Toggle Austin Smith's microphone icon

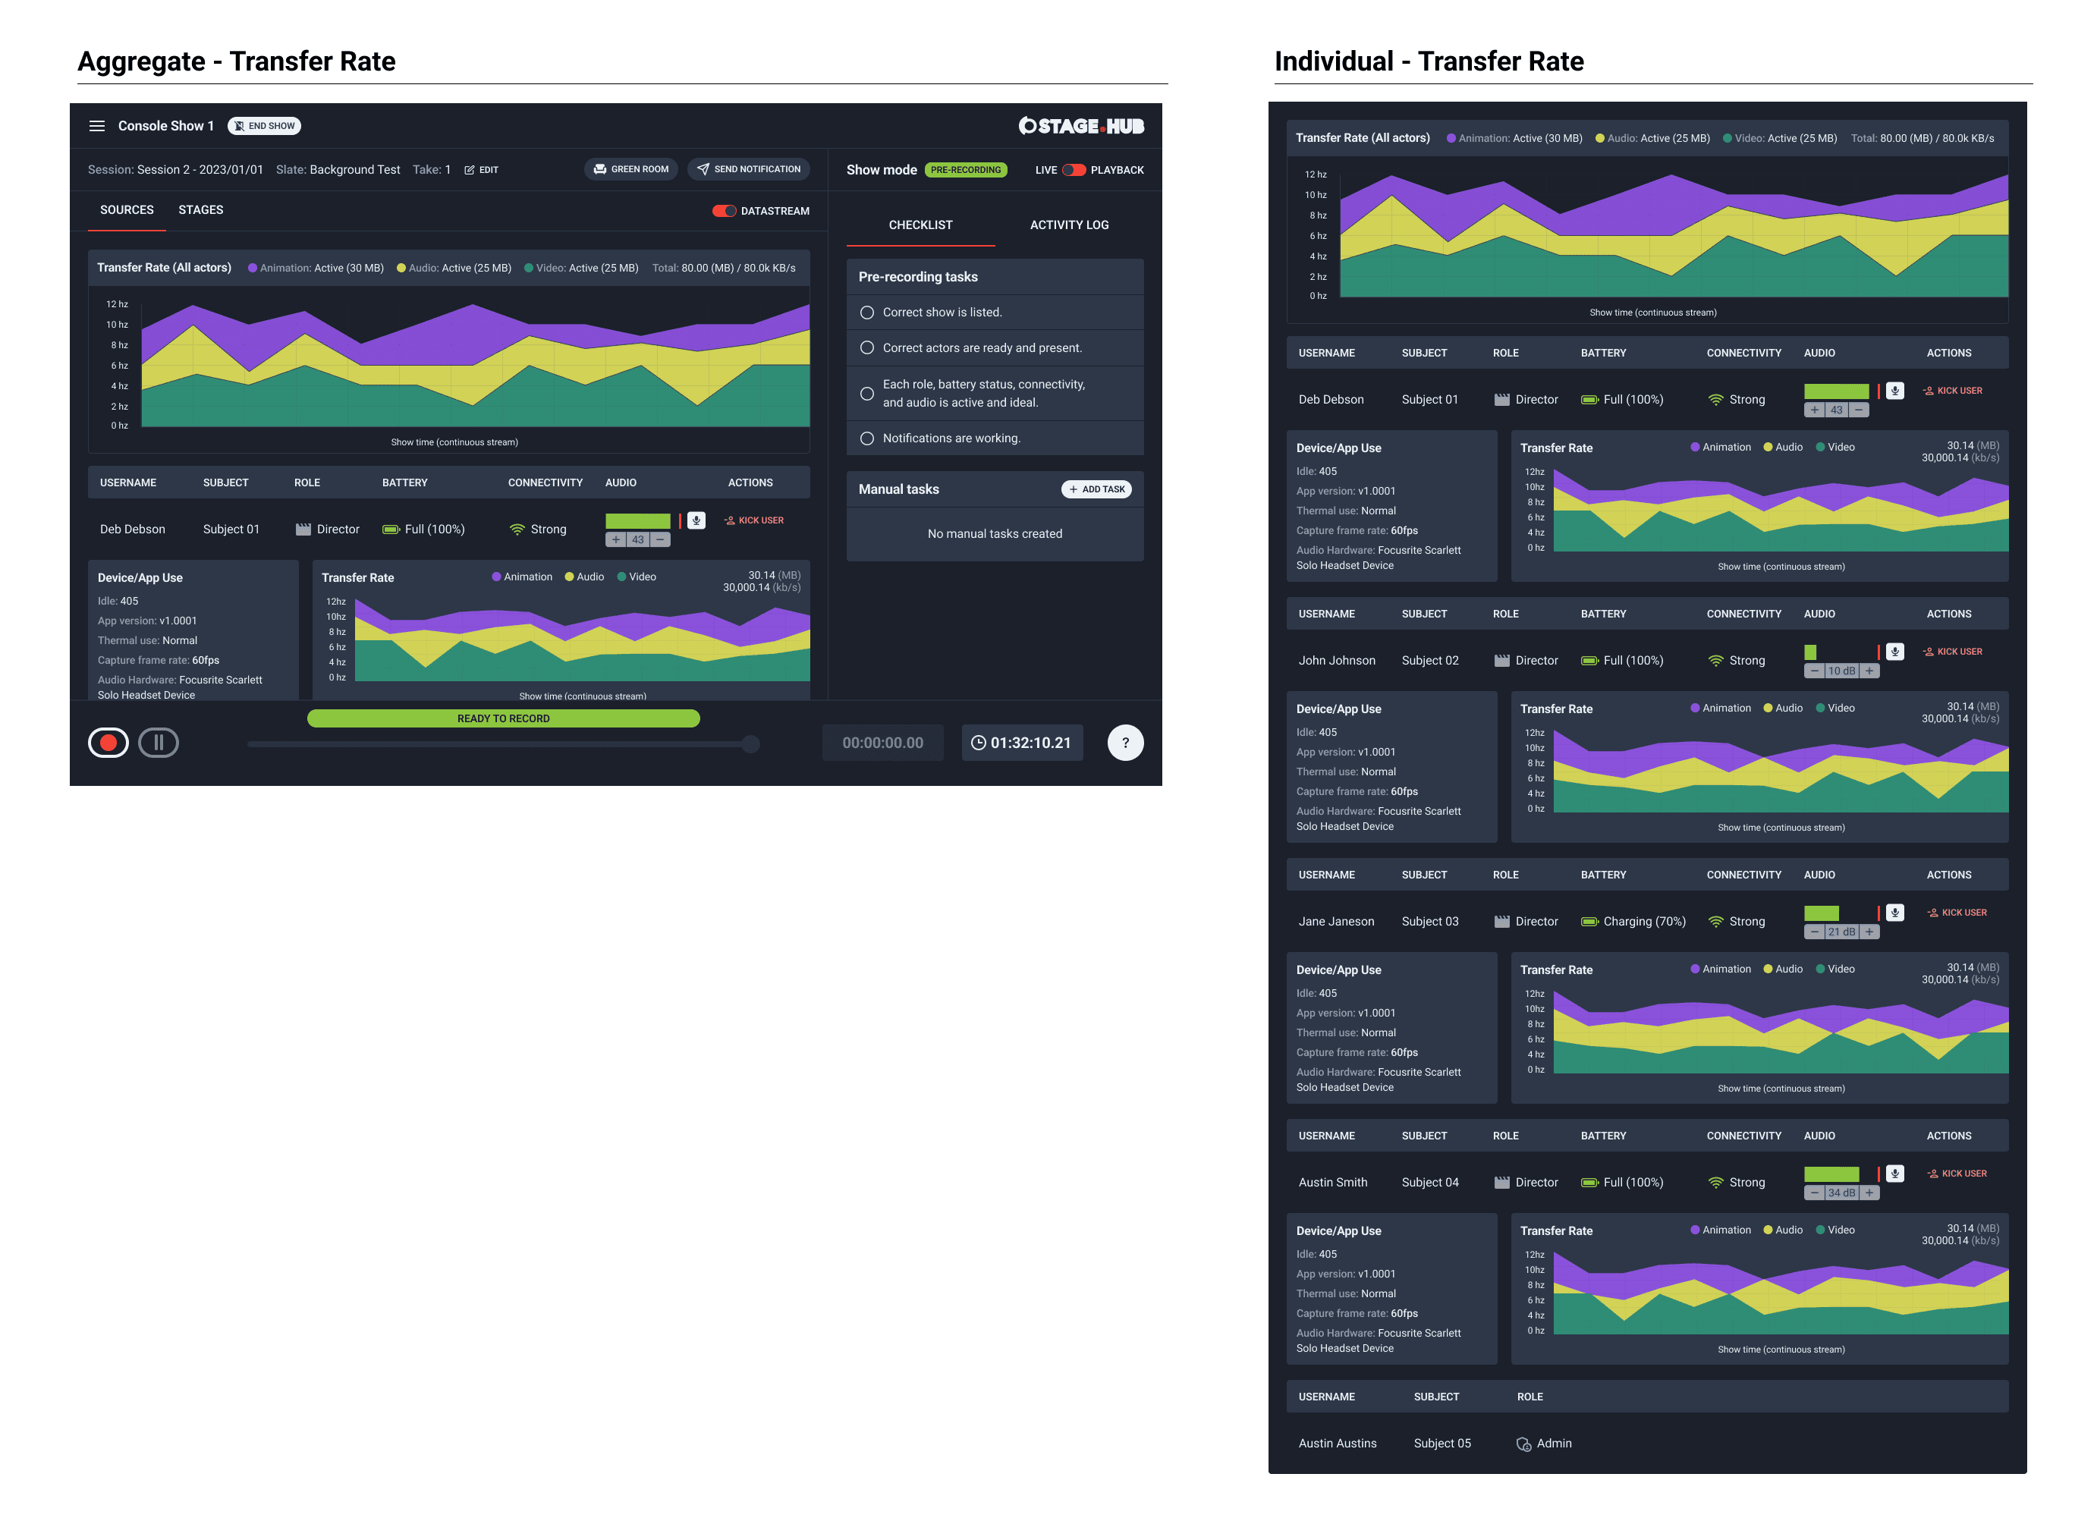(x=1894, y=1174)
